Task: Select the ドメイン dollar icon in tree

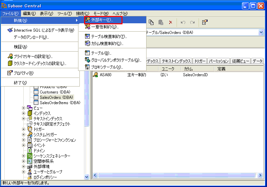Action: 30,151
